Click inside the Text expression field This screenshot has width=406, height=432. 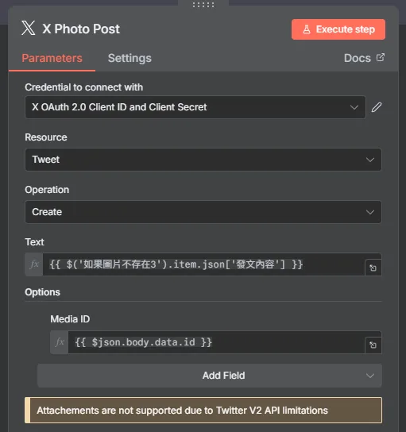pyautogui.click(x=203, y=264)
